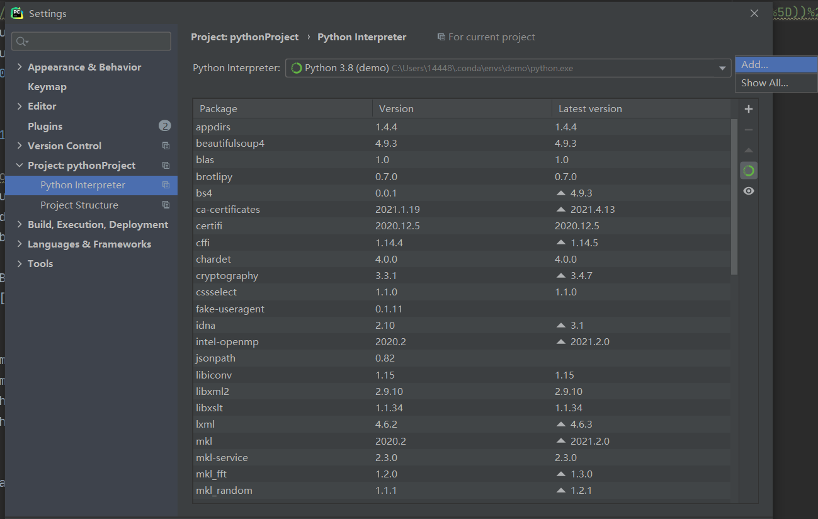The height and width of the screenshot is (519, 818).
Task: Click the loading spinner icon in interpreter field
Action: 296,68
